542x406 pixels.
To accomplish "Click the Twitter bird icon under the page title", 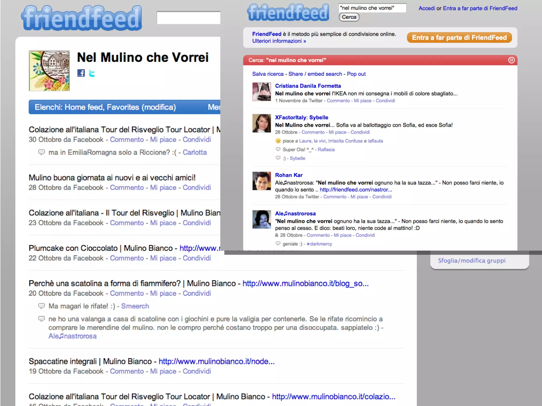I will tap(92, 73).
